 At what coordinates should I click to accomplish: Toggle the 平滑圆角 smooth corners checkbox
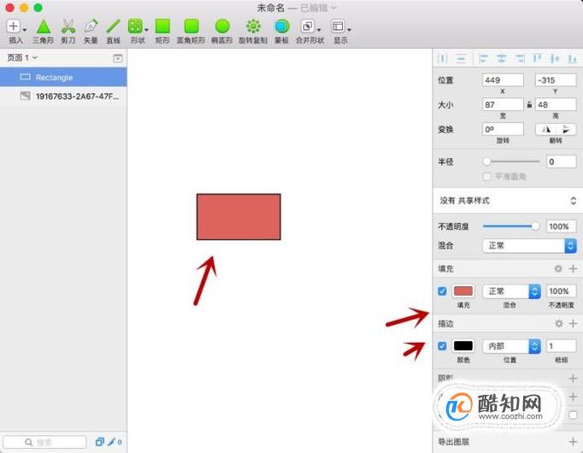click(x=486, y=176)
